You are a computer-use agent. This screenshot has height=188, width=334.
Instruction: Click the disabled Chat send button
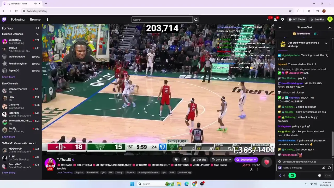click(328, 175)
